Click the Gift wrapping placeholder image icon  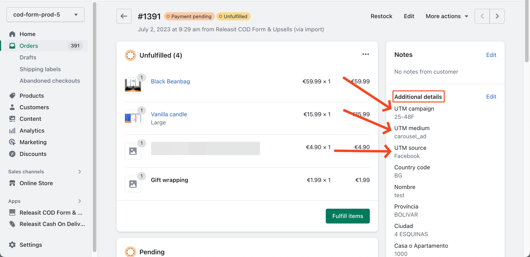coord(133,184)
